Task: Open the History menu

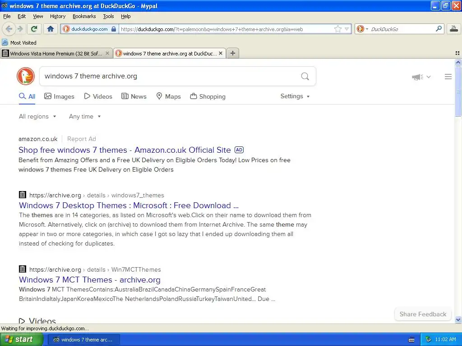Action: pos(58,16)
